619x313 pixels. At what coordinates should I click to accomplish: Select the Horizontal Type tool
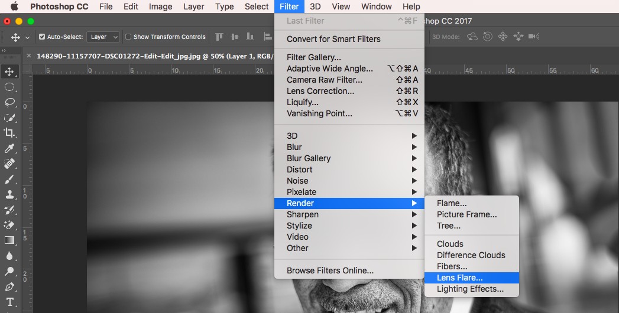tap(9, 302)
